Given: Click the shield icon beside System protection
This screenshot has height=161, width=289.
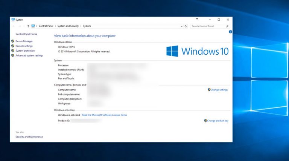Looking at the screenshot, I should coord(13,51).
